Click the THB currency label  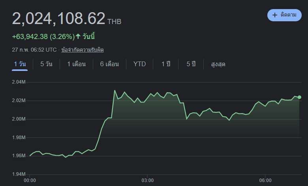click(115, 22)
